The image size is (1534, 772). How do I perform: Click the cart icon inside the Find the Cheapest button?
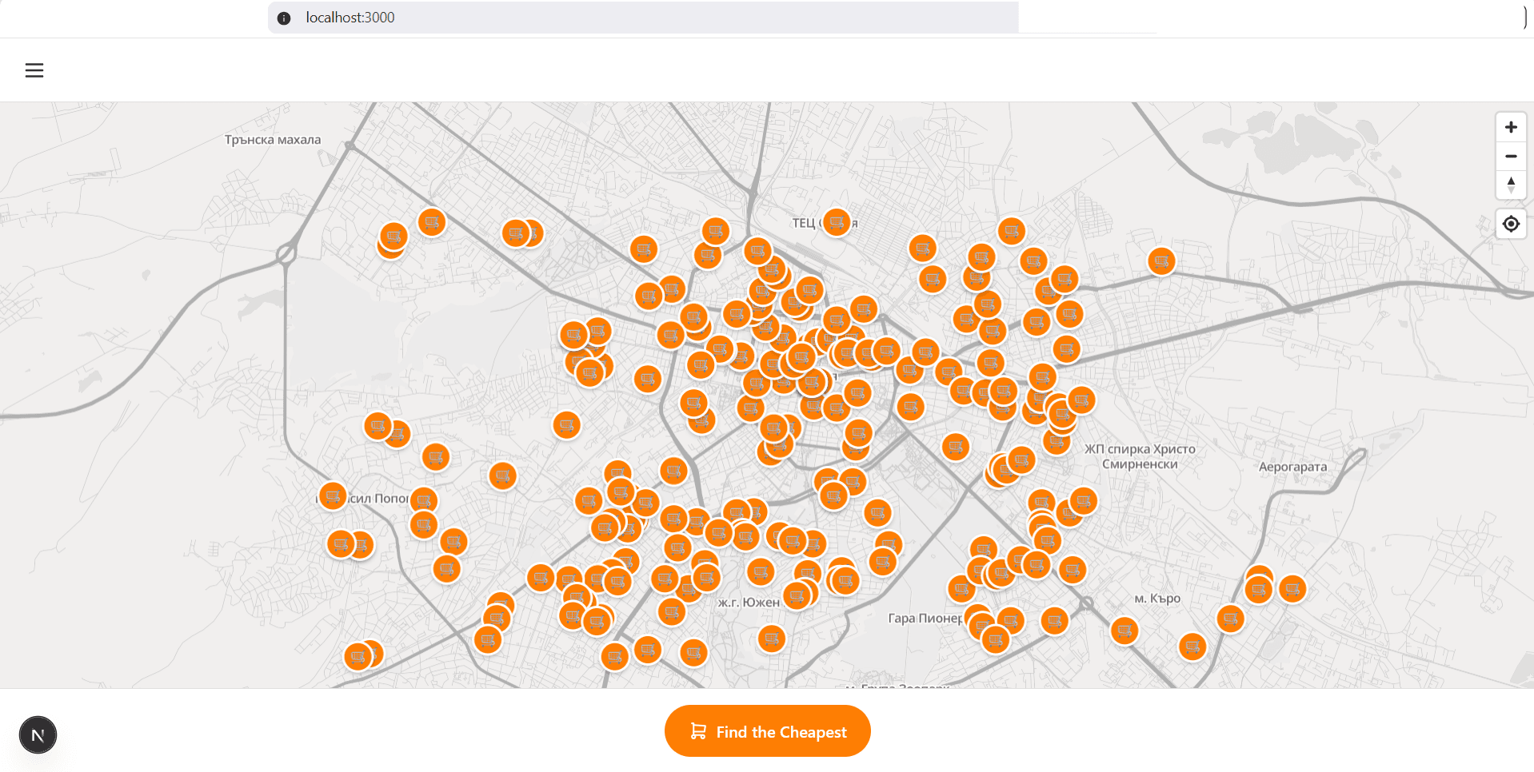(697, 730)
